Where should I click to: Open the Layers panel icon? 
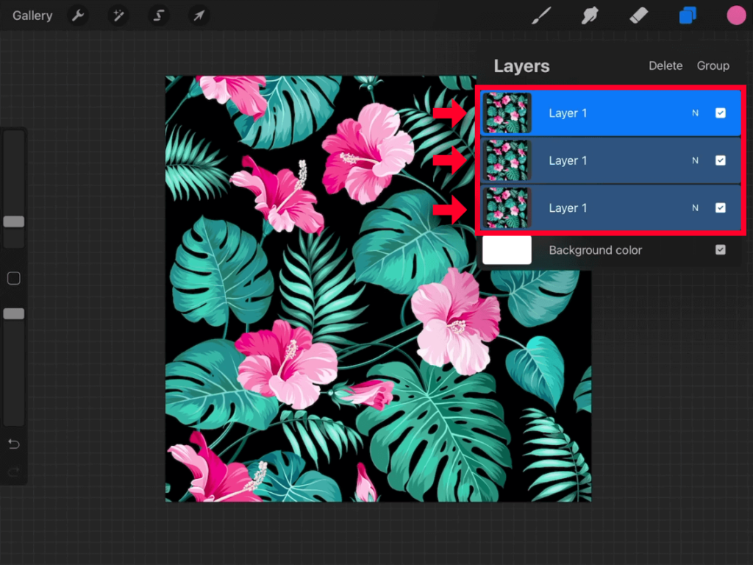[x=687, y=15]
